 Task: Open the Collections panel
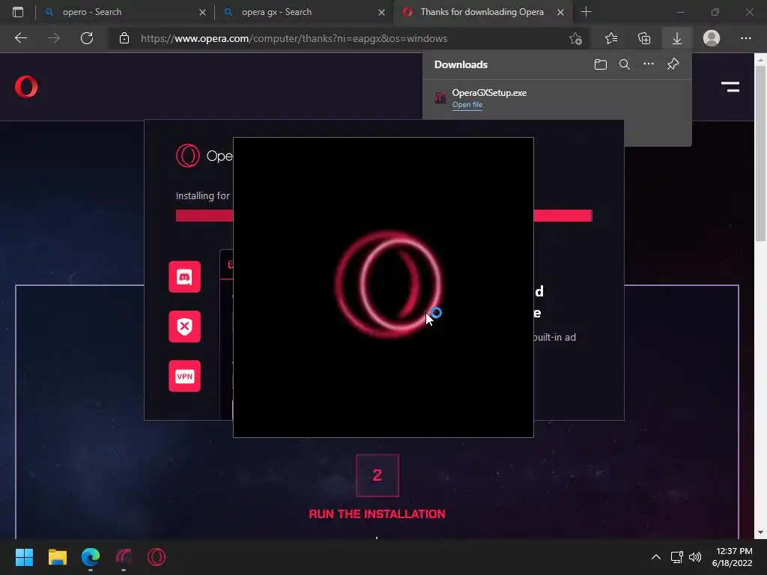click(x=644, y=38)
